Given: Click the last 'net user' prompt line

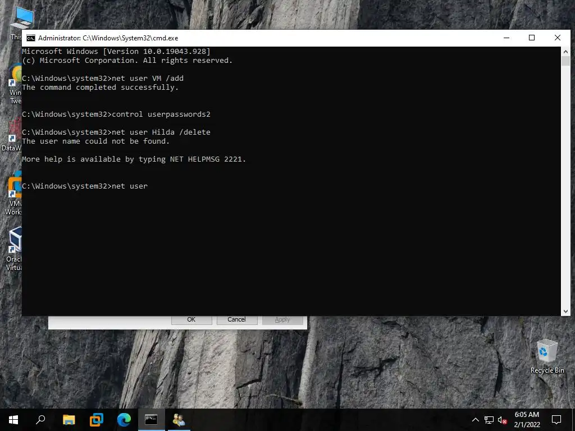Looking at the screenshot, I should 85,186.
